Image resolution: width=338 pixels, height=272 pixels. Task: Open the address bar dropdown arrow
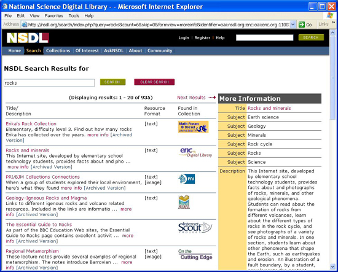coord(293,25)
